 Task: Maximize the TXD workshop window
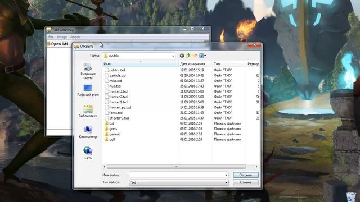(x=192, y=29)
